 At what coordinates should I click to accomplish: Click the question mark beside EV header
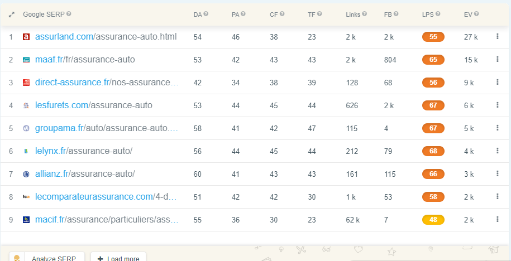[476, 14]
